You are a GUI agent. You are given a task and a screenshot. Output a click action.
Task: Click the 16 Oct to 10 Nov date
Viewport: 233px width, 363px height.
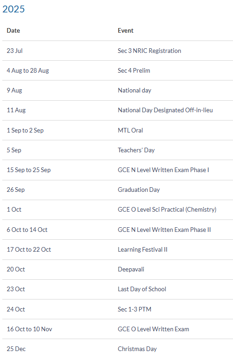29,329
